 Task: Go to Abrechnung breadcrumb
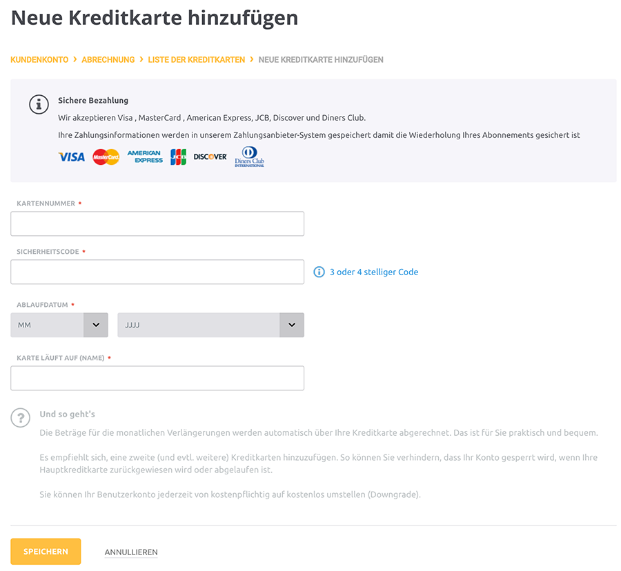[x=108, y=60]
